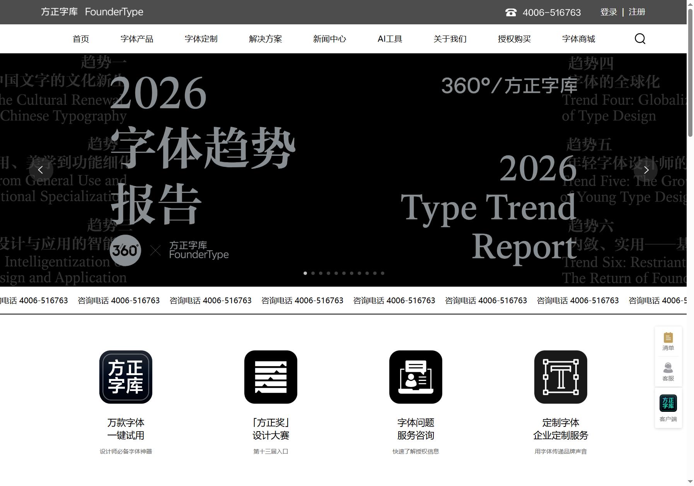Select the eighth carousel dot

pos(359,273)
